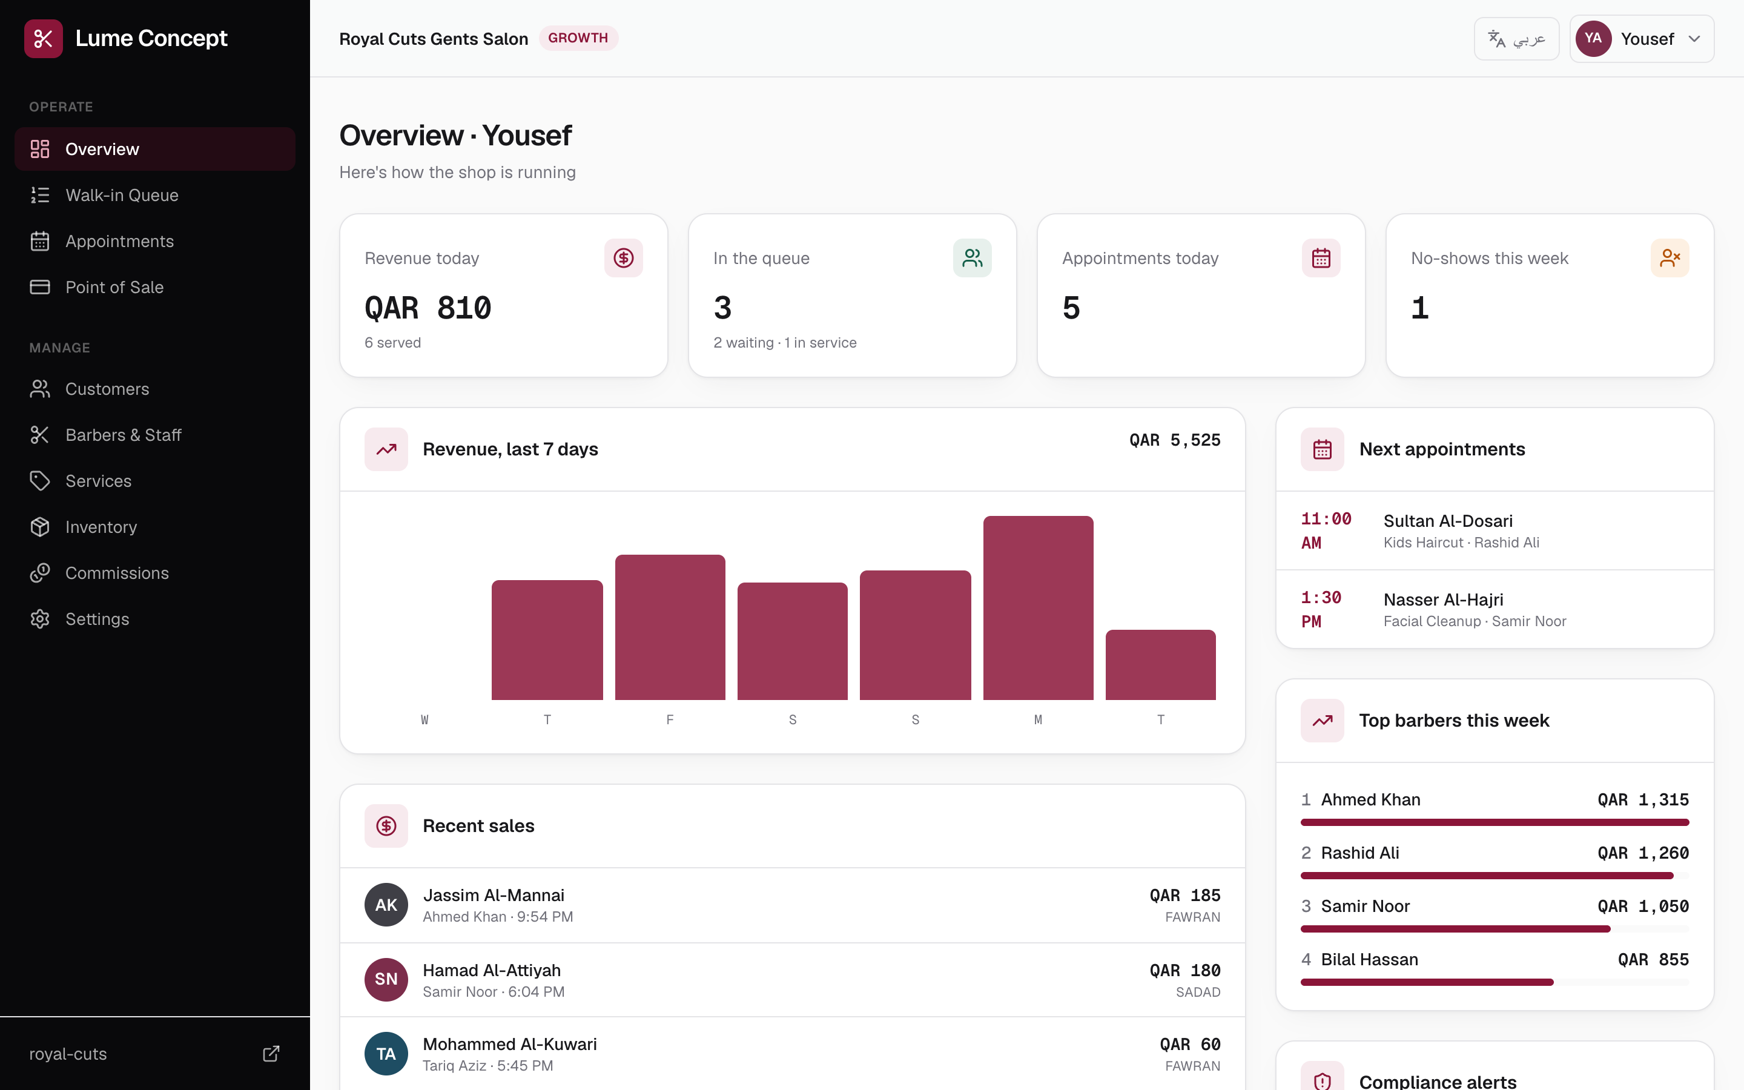The image size is (1744, 1090).
Task: Go to Inventory page
Action: click(155, 527)
